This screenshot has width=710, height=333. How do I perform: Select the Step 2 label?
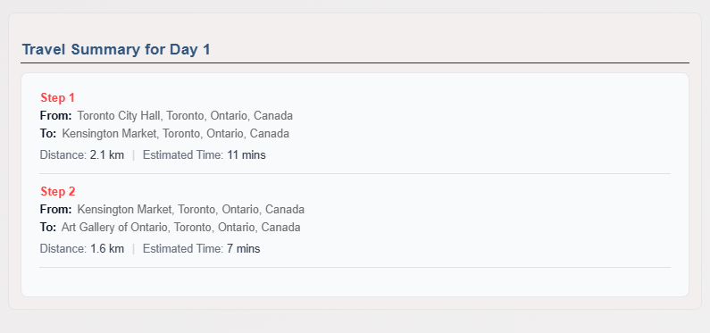pyautogui.click(x=57, y=191)
